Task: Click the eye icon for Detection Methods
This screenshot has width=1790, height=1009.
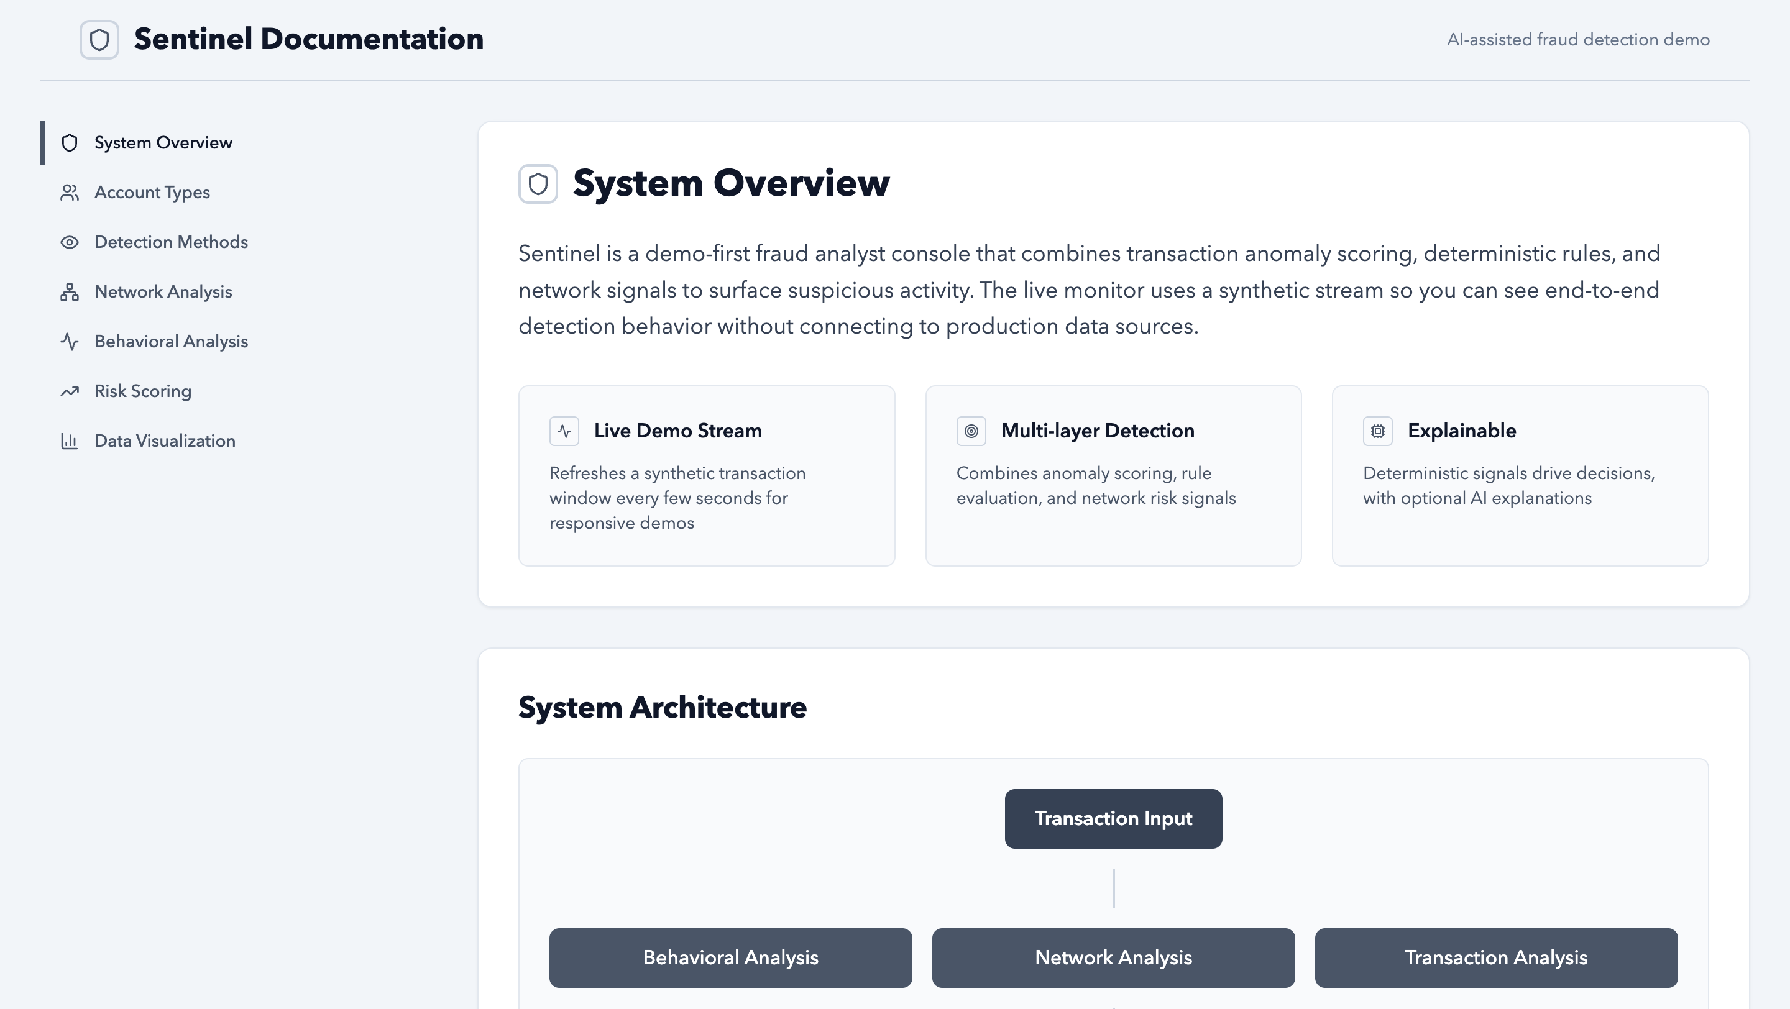Action: click(x=70, y=242)
